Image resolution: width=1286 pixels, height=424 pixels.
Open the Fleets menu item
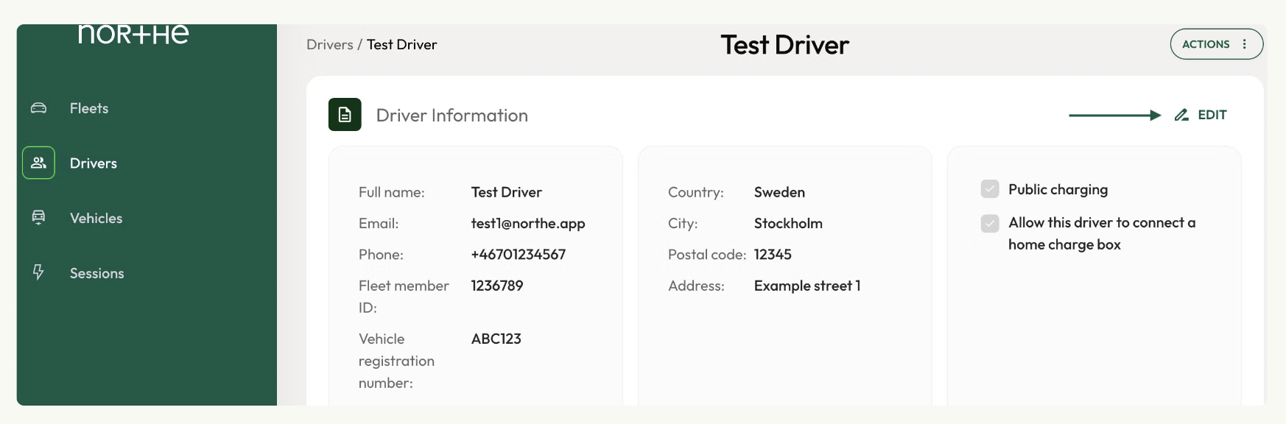click(x=88, y=108)
